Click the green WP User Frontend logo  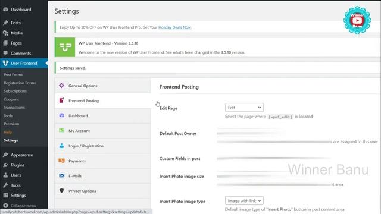[x=65, y=48]
